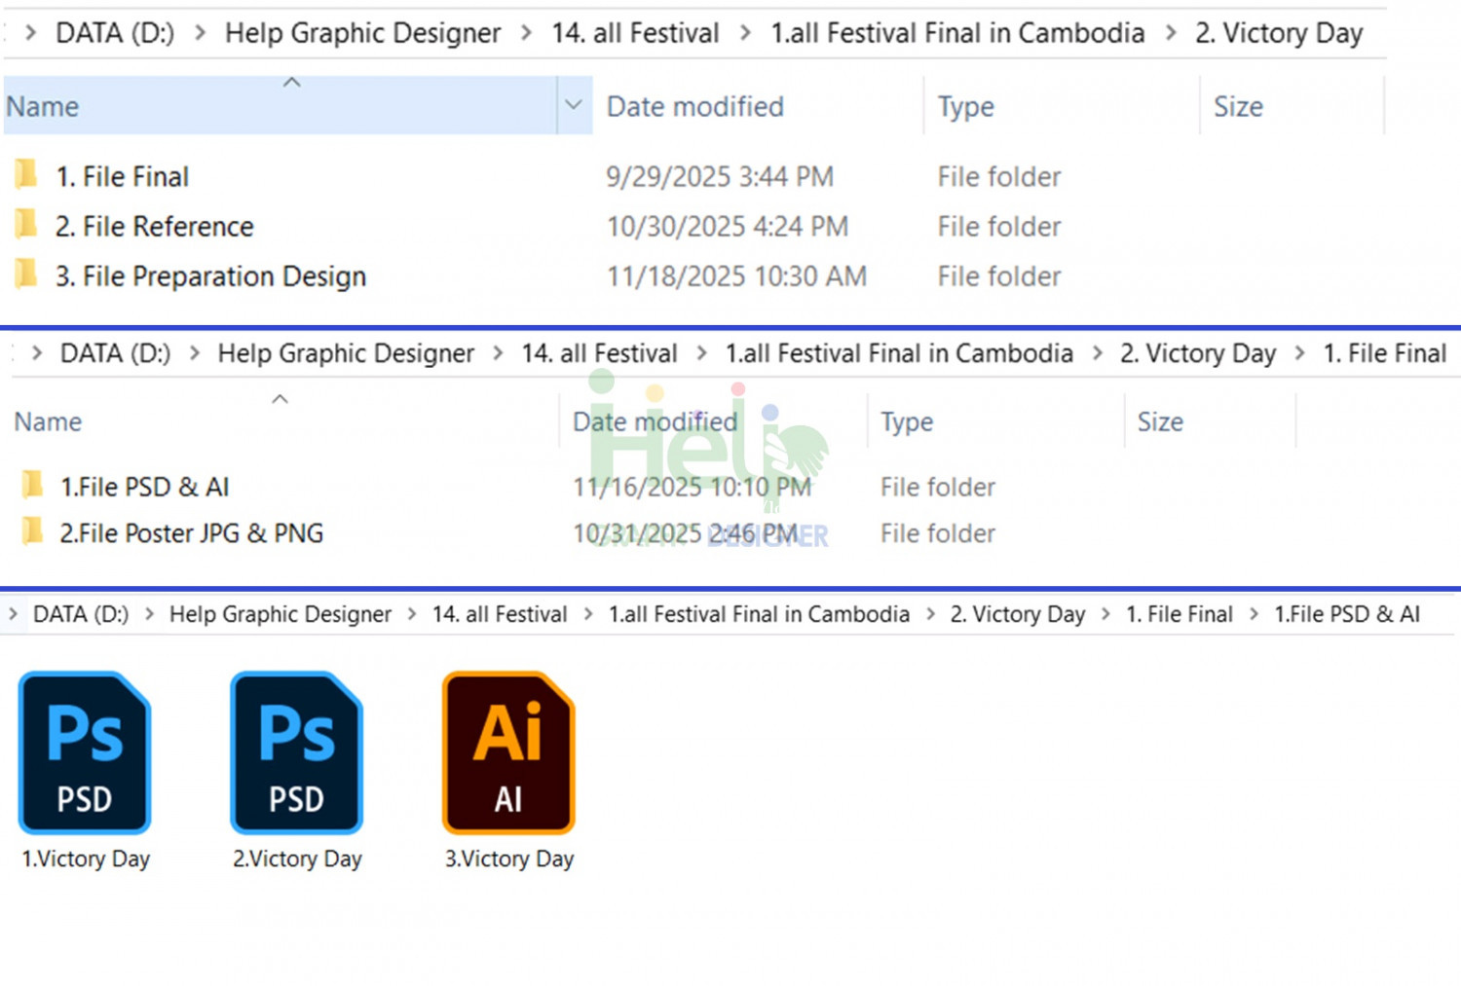Click Size column header in top list
The width and height of the screenshot is (1461, 986).
click(1238, 106)
